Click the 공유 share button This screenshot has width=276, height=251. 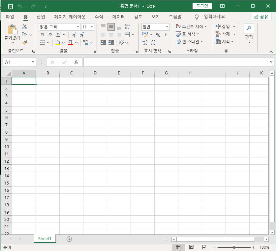[x=261, y=17]
